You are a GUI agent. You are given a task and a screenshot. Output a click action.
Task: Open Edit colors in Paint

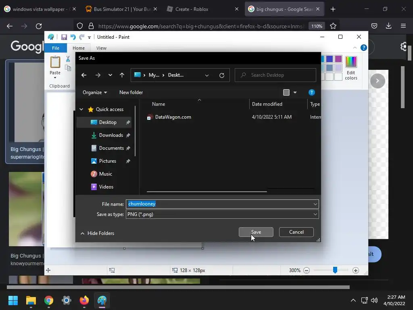[x=351, y=68]
